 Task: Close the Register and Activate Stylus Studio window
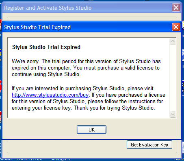point(176,7)
